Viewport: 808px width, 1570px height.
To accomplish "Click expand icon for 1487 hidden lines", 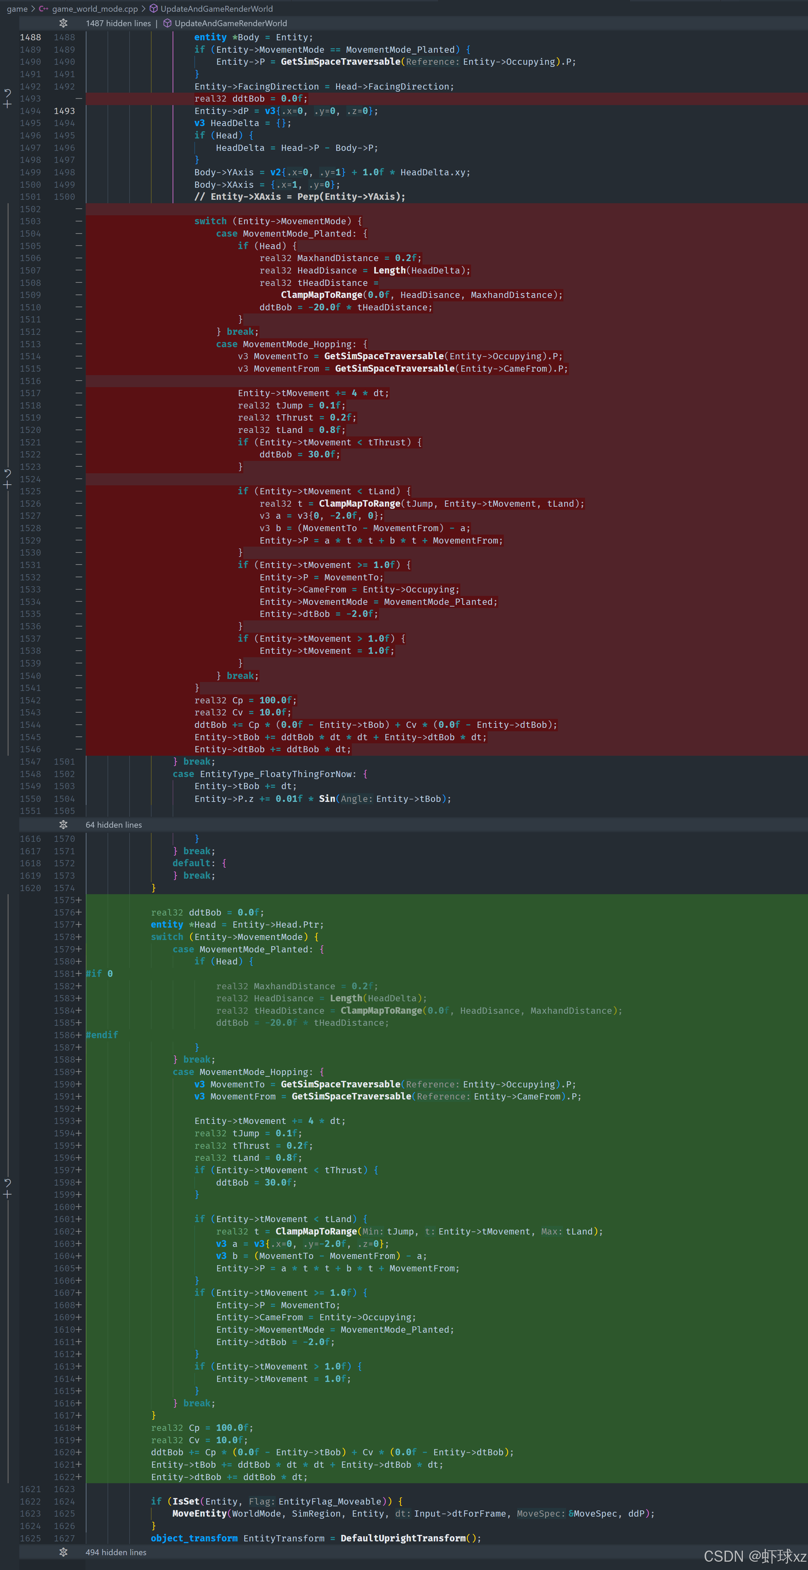I will point(63,23).
